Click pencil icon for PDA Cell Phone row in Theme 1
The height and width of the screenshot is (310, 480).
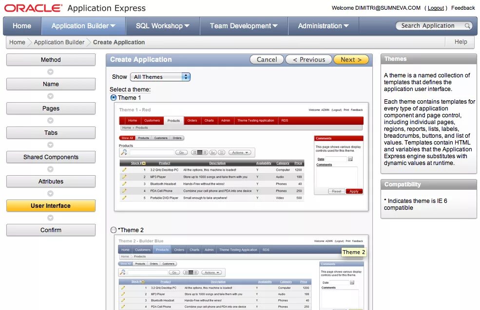tap(124, 191)
